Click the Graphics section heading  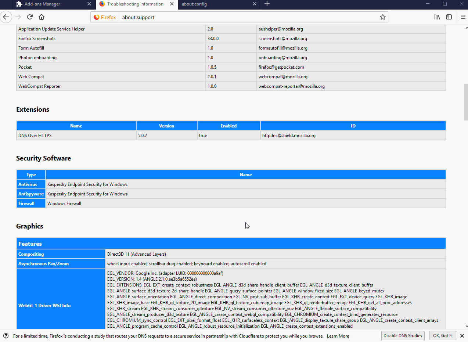coord(30,226)
